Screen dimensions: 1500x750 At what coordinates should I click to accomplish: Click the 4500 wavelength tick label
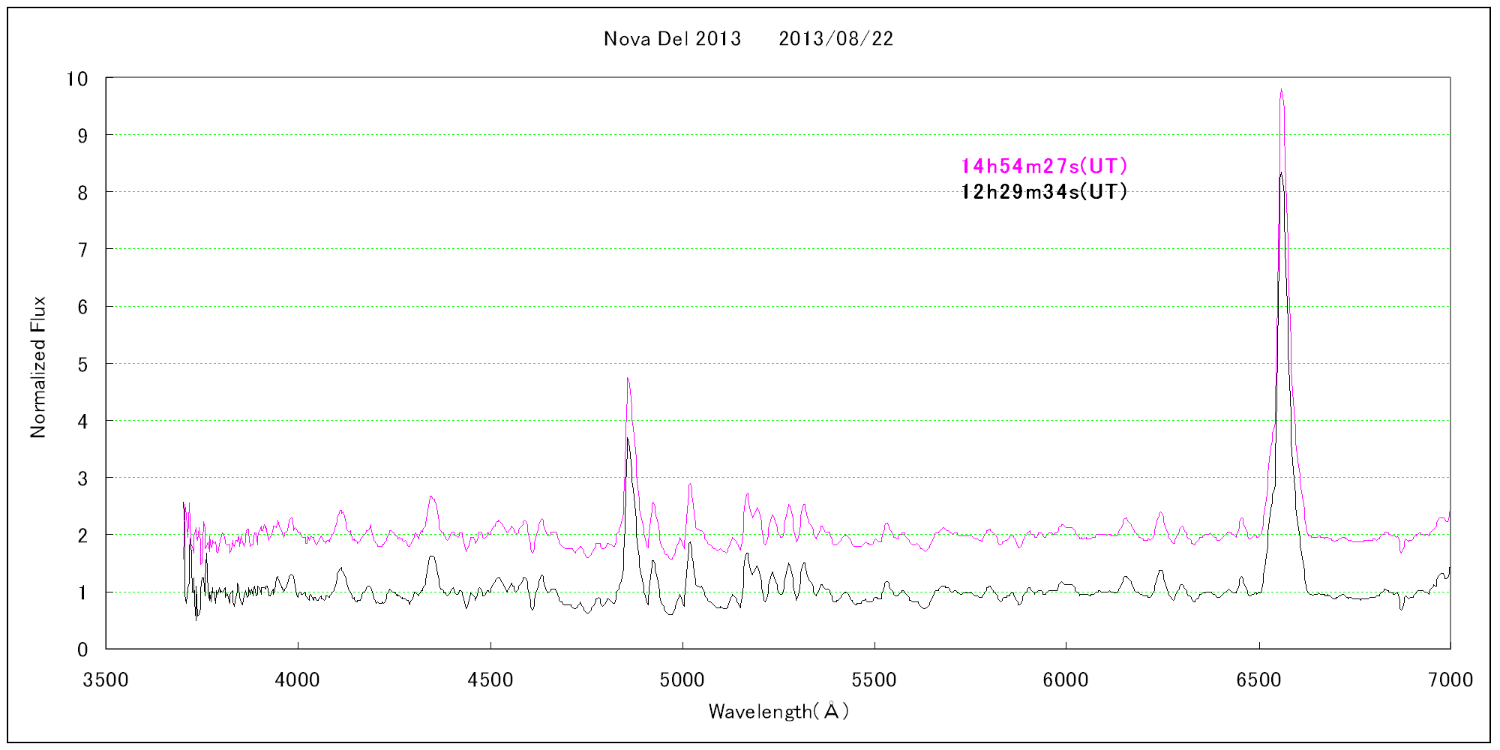(490, 680)
